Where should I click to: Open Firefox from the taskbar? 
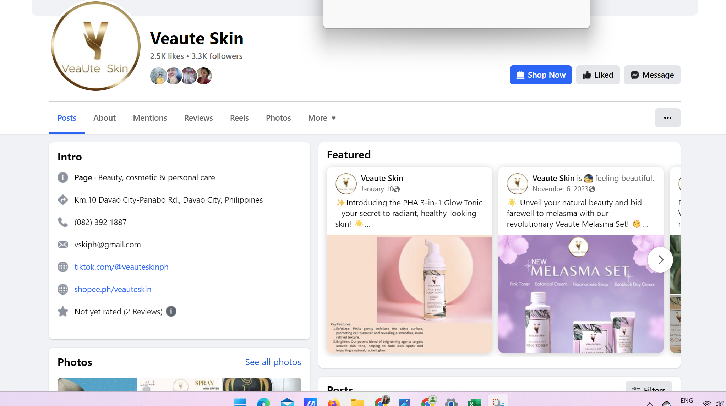click(334, 402)
